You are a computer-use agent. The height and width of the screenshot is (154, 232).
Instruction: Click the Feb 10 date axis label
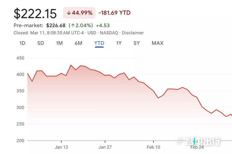pyautogui.click(x=154, y=147)
